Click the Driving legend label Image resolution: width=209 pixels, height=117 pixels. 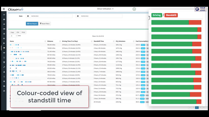(x=157, y=15)
